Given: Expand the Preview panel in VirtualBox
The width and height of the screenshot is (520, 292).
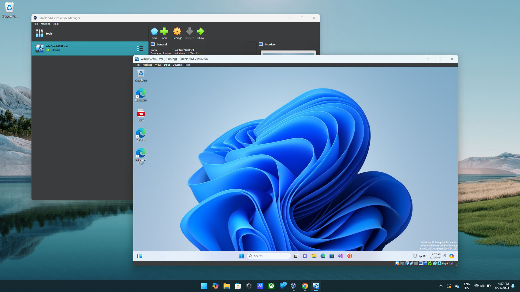Looking at the screenshot, I should (270, 44).
